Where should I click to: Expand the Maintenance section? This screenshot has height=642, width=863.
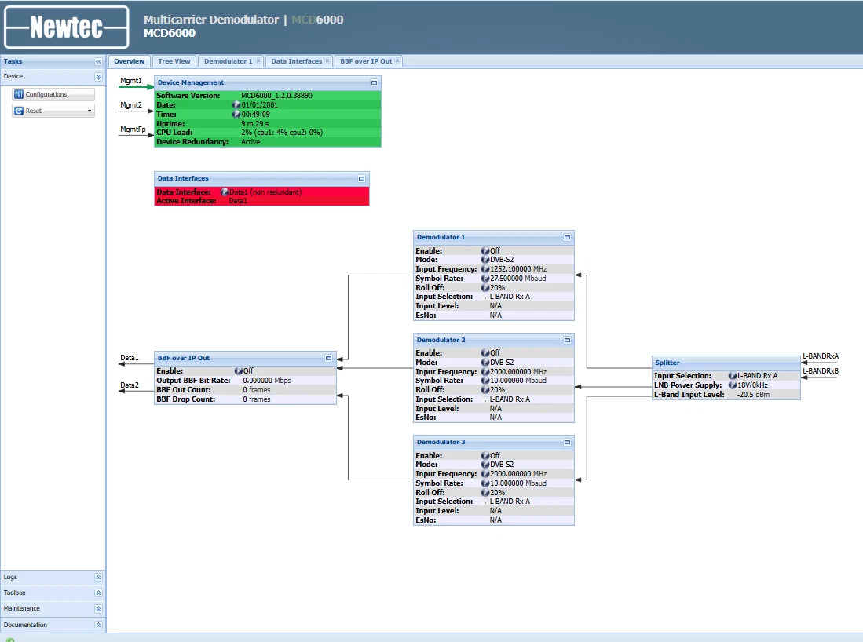[x=98, y=608]
